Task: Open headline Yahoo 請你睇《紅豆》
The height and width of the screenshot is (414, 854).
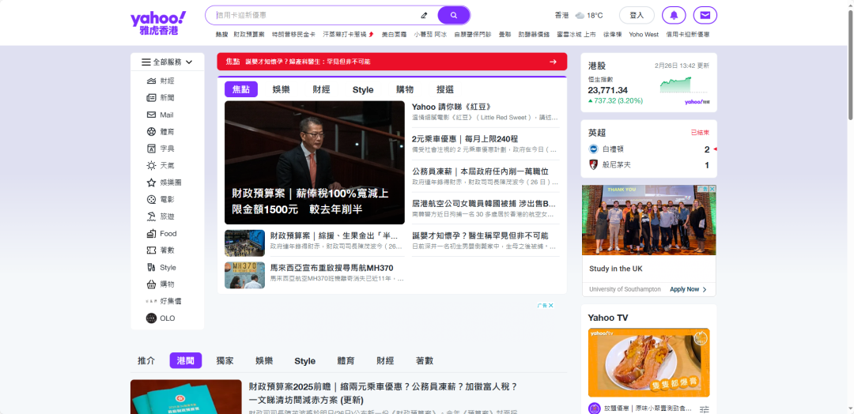Action: point(452,107)
